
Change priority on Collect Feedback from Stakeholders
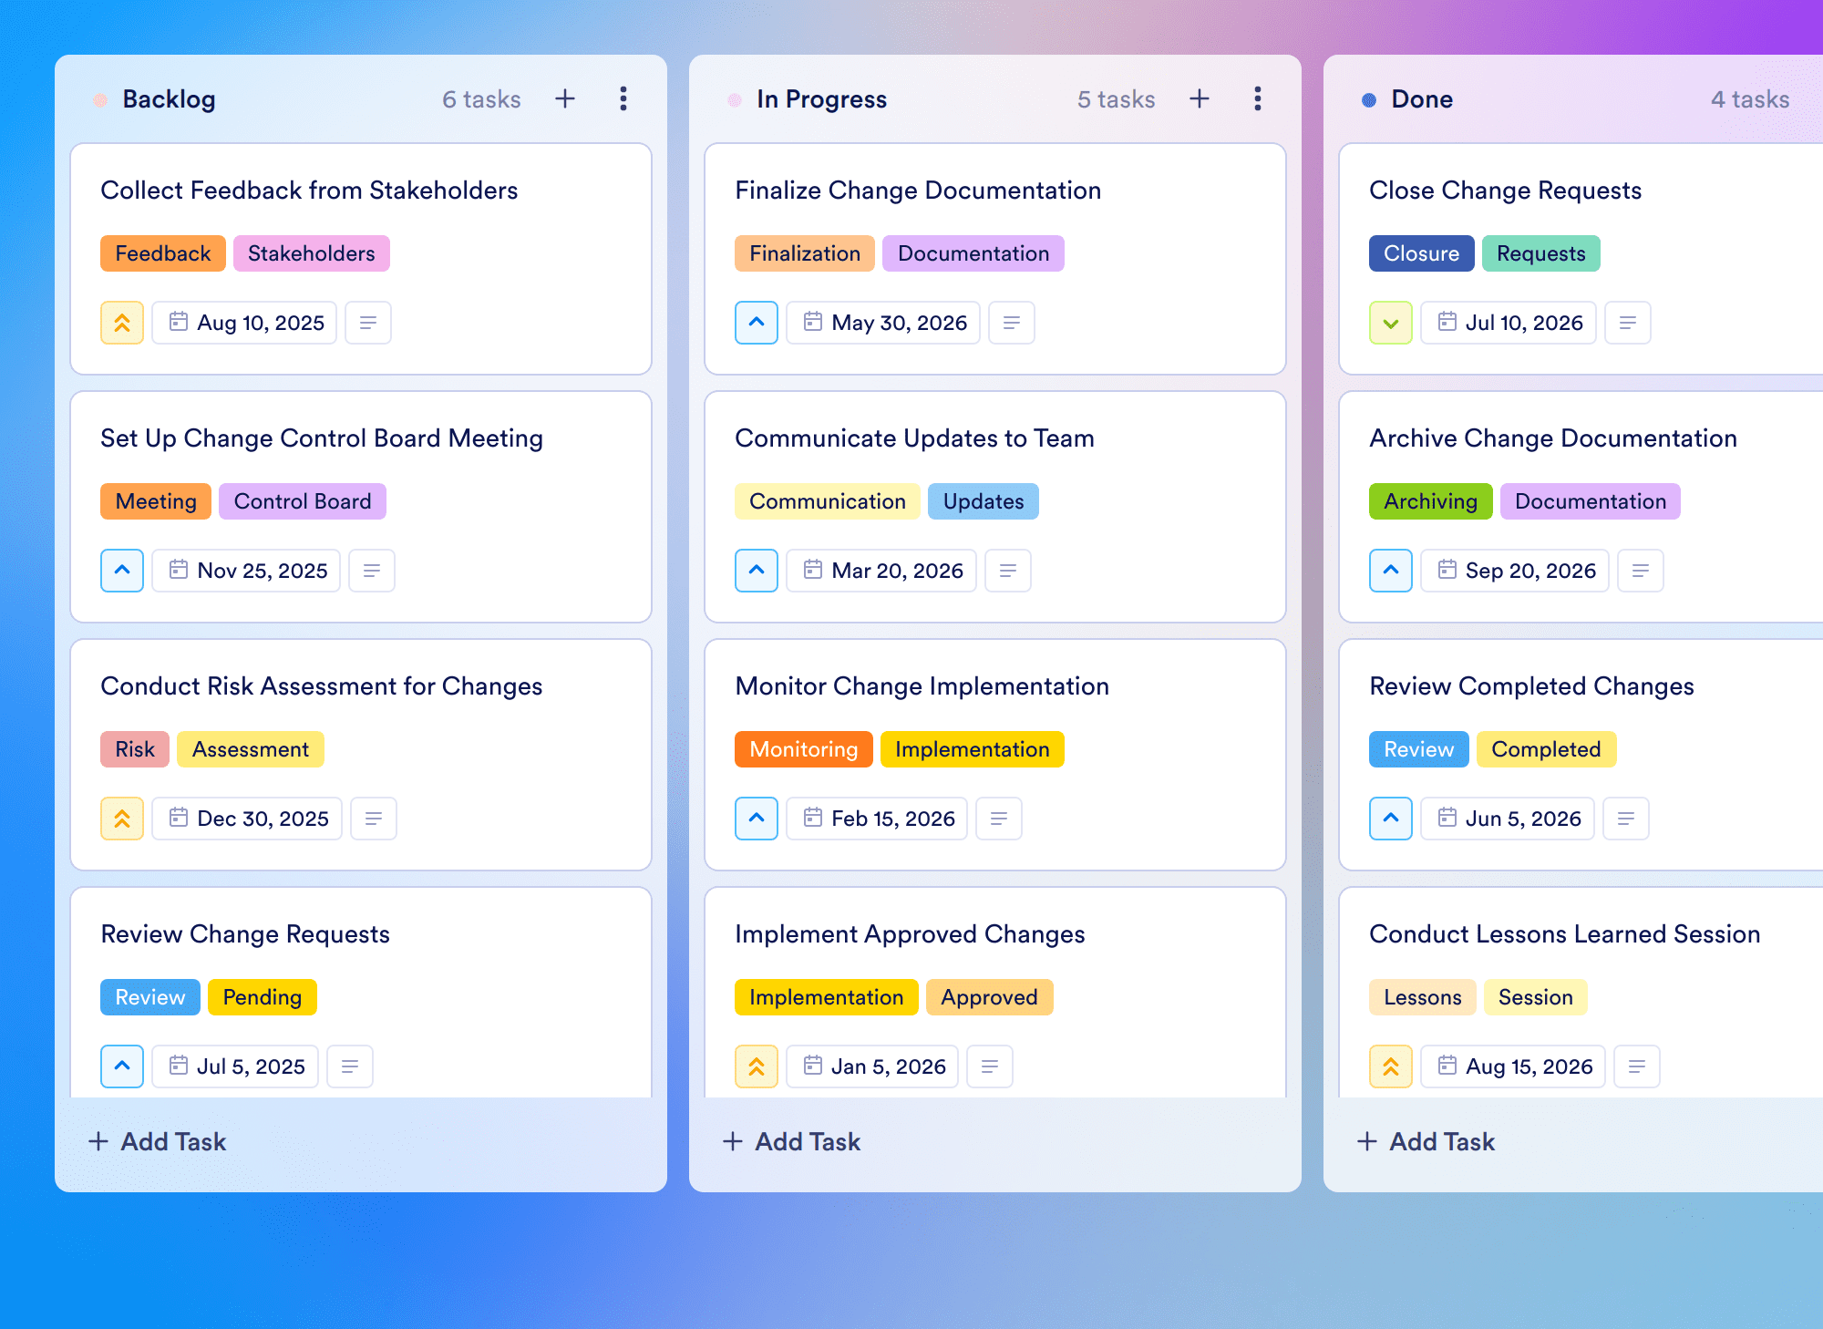(x=122, y=323)
